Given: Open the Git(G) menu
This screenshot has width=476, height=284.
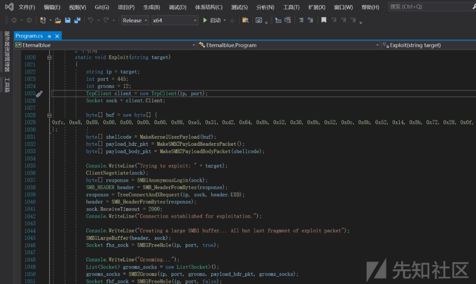Looking at the screenshot, I should (102, 7).
